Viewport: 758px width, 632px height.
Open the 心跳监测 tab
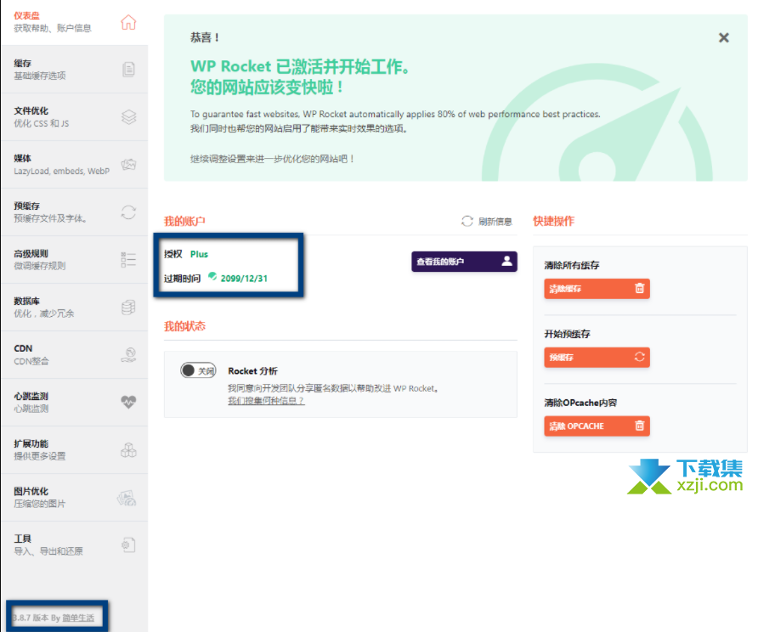75,403
